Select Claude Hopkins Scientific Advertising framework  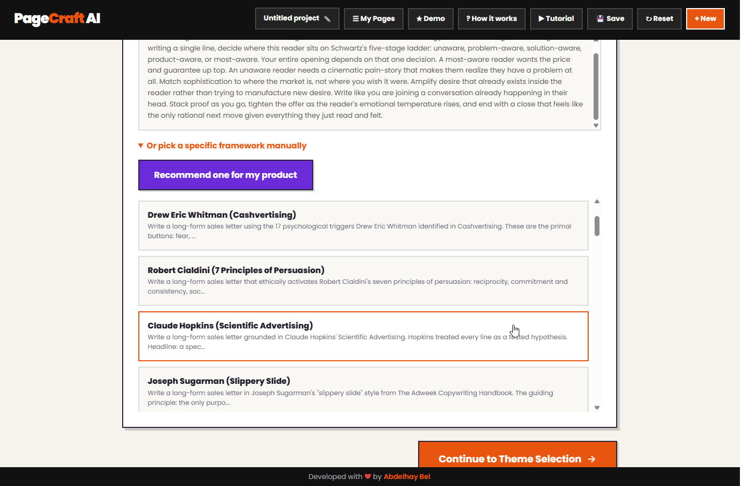tap(363, 336)
